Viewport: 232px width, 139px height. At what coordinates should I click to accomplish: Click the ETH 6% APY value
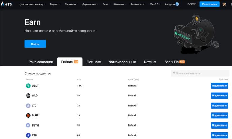(79, 135)
